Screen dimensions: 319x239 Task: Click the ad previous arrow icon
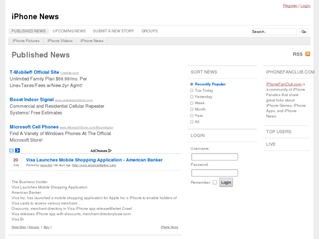[x=11, y=150]
